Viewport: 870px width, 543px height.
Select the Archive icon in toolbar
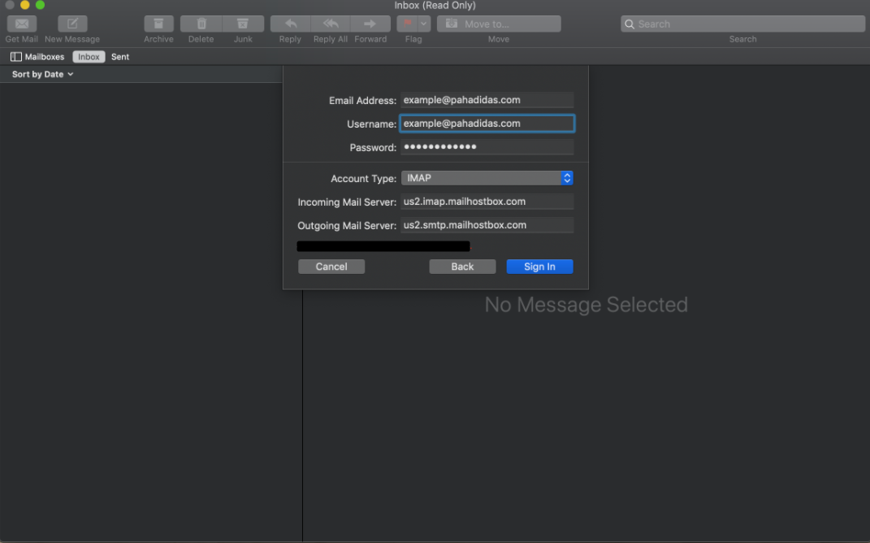(158, 23)
